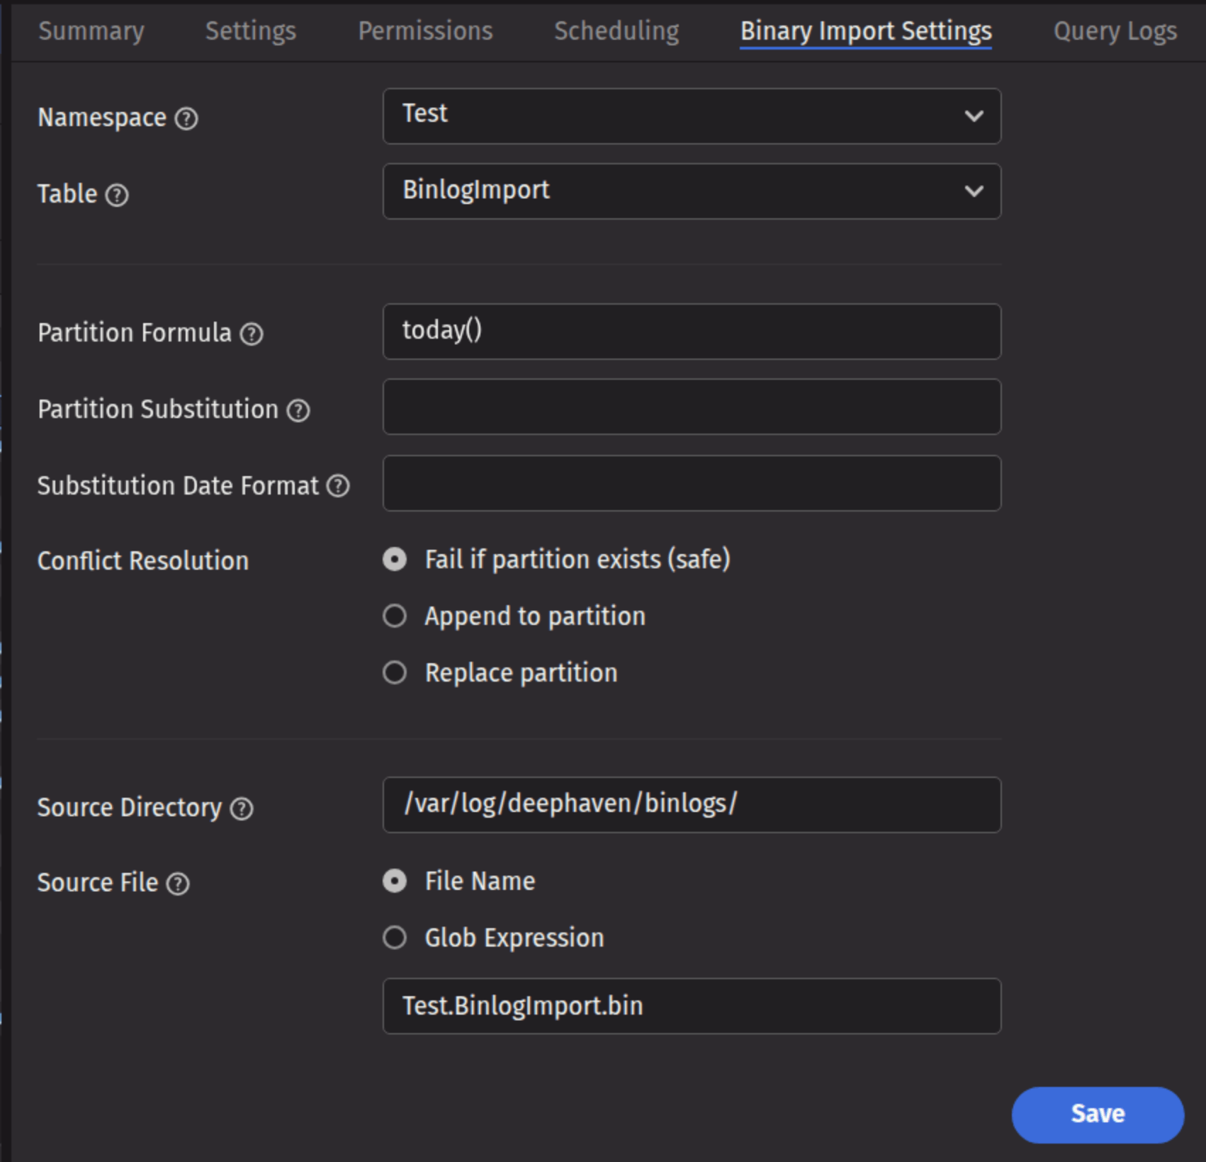Click the Partition Substitution help icon

point(298,410)
